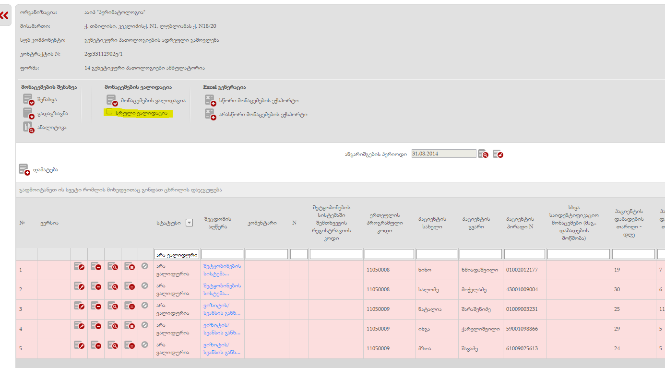
Task: Click the search icon next to period date
Action: [x=483, y=154]
